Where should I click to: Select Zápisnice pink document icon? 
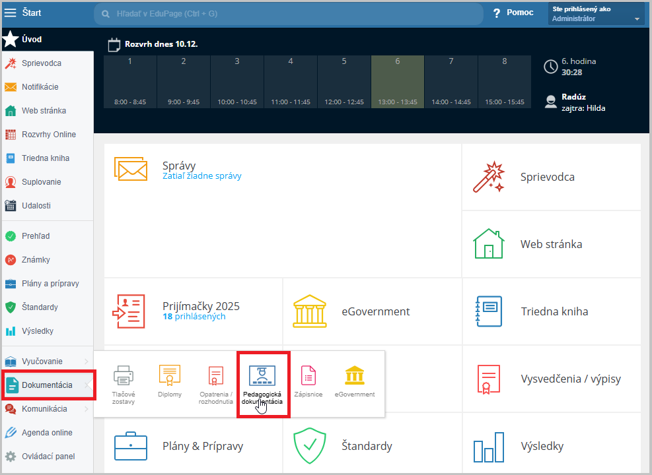click(308, 375)
